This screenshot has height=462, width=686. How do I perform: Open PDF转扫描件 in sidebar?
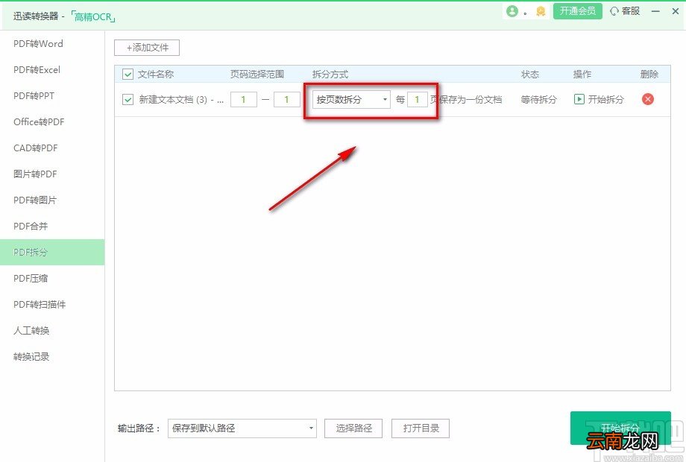point(40,304)
